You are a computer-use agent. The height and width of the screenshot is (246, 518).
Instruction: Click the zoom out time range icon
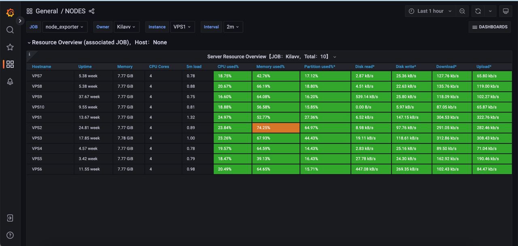pos(462,11)
